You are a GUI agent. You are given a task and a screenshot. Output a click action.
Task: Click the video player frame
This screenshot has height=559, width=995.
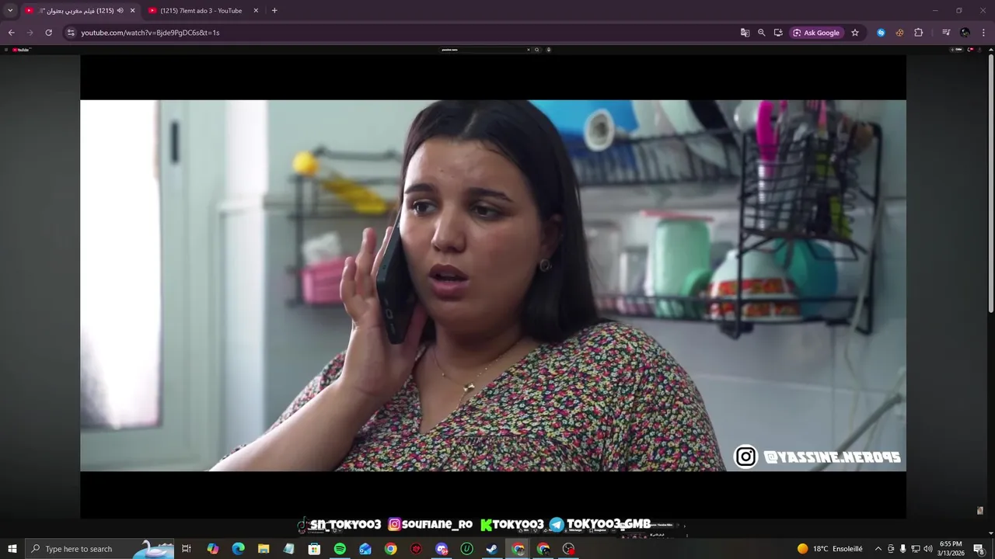(x=493, y=286)
